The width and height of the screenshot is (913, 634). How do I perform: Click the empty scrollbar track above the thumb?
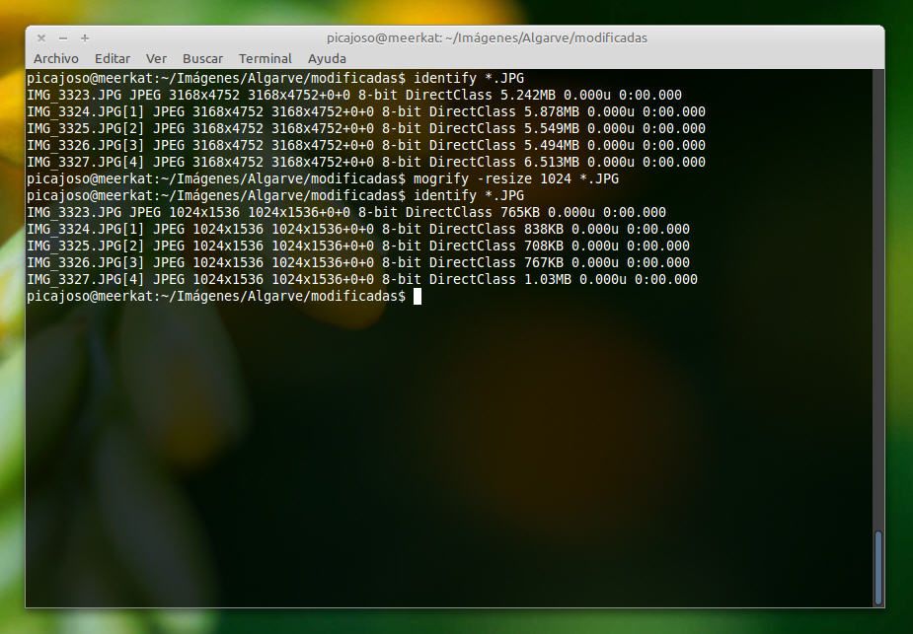(878, 296)
